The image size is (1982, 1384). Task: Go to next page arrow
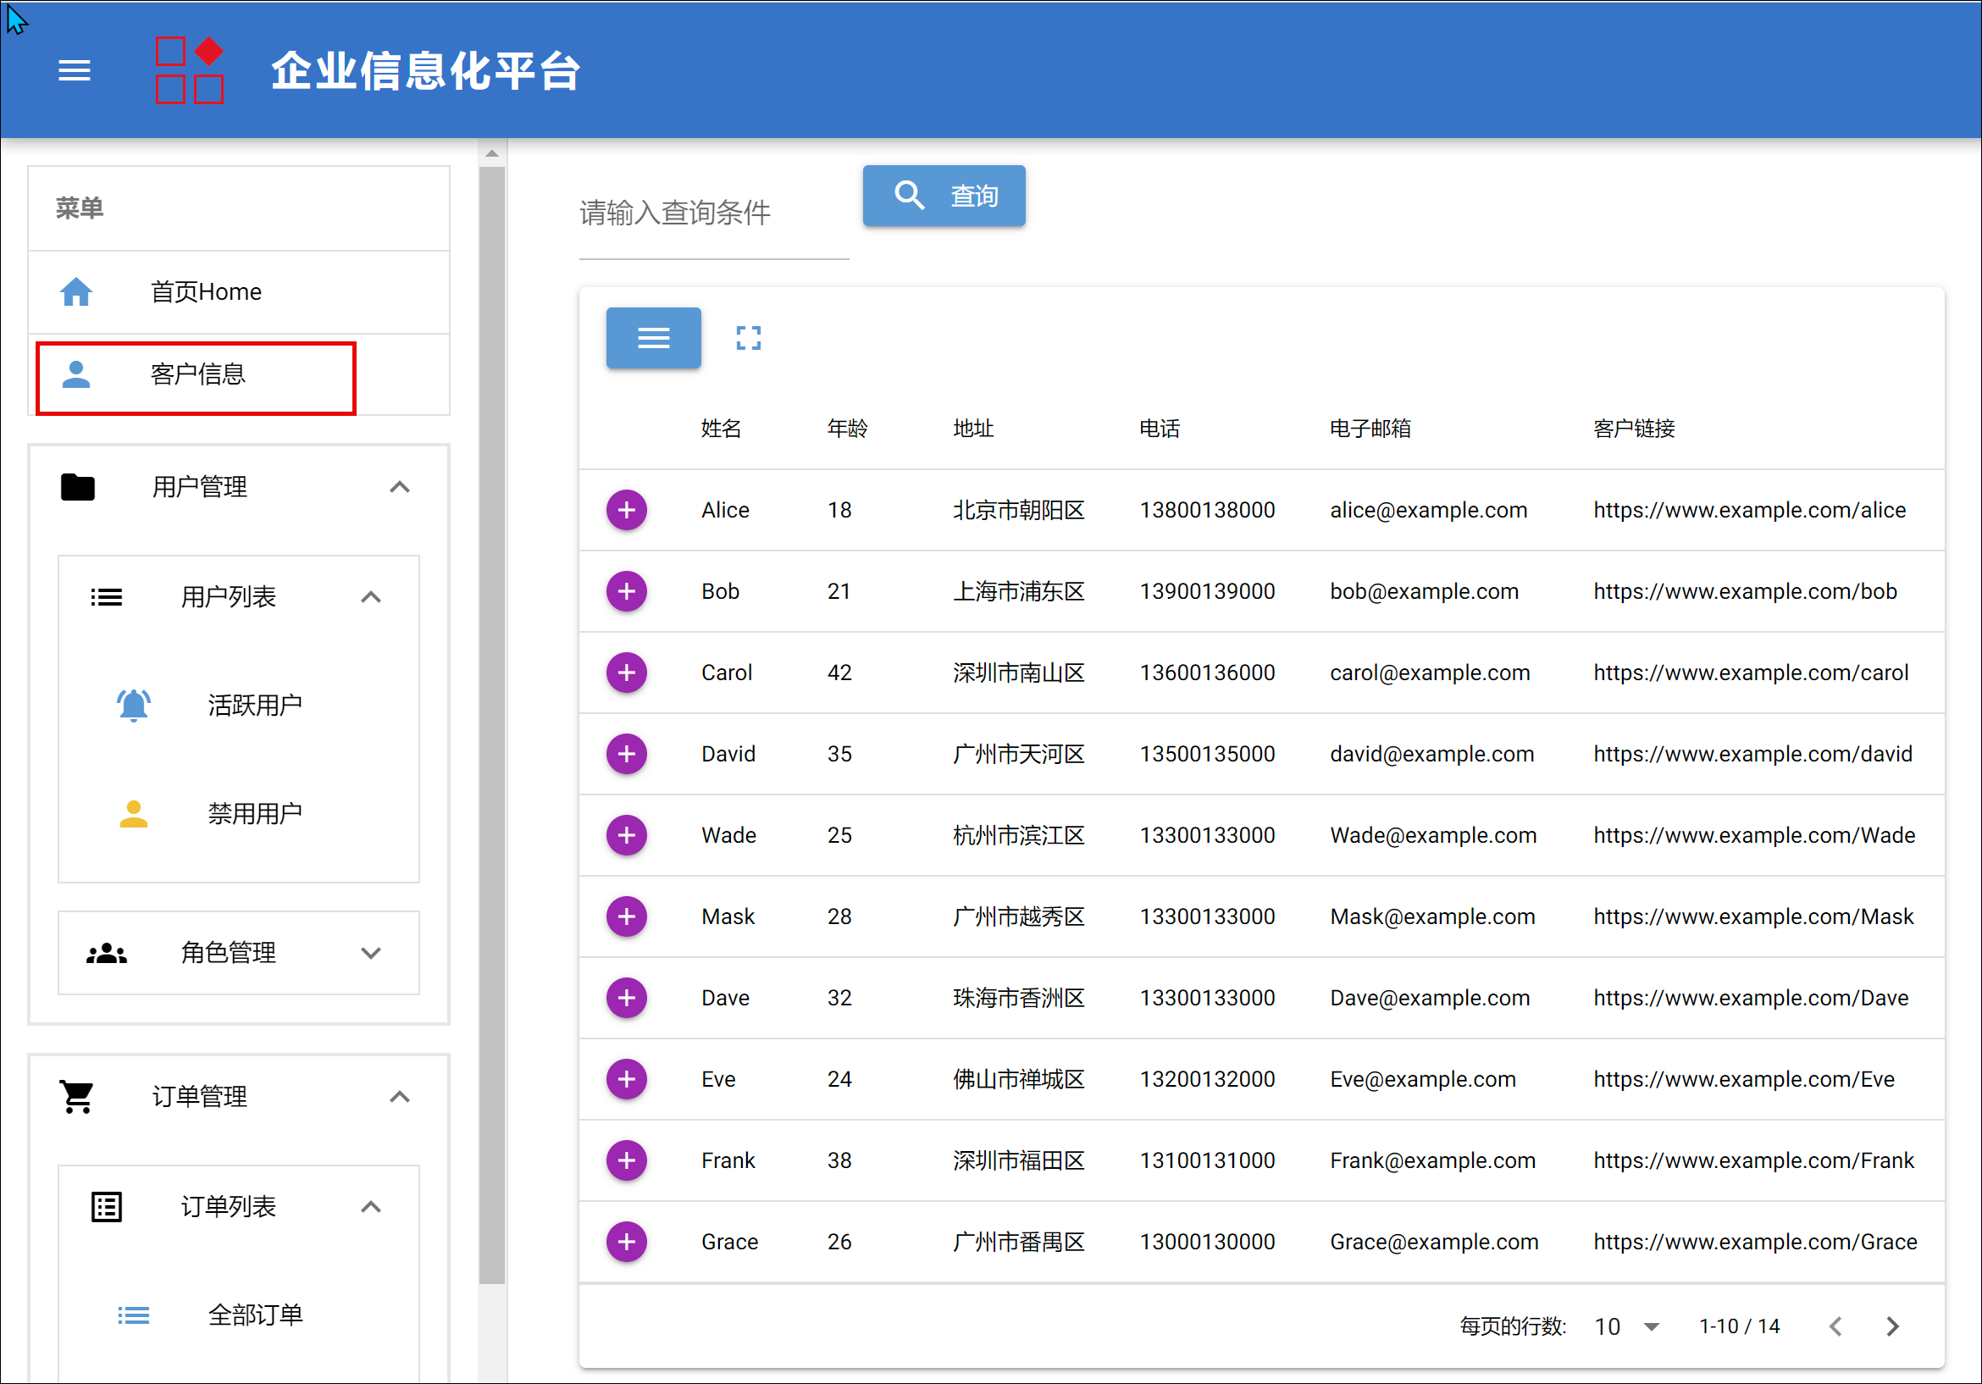click(x=1891, y=1326)
